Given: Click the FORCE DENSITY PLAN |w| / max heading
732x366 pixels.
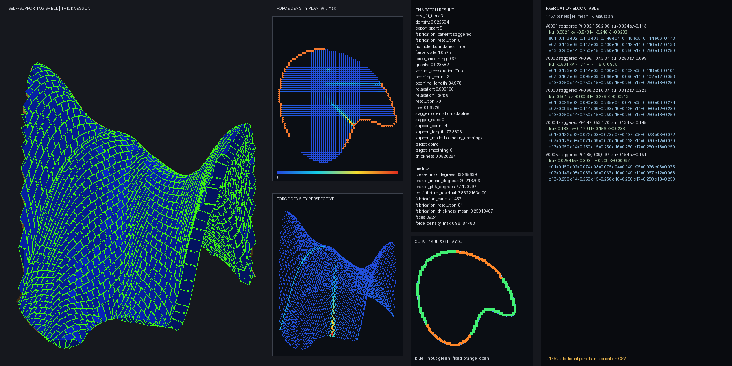Looking at the screenshot, I should point(306,8).
